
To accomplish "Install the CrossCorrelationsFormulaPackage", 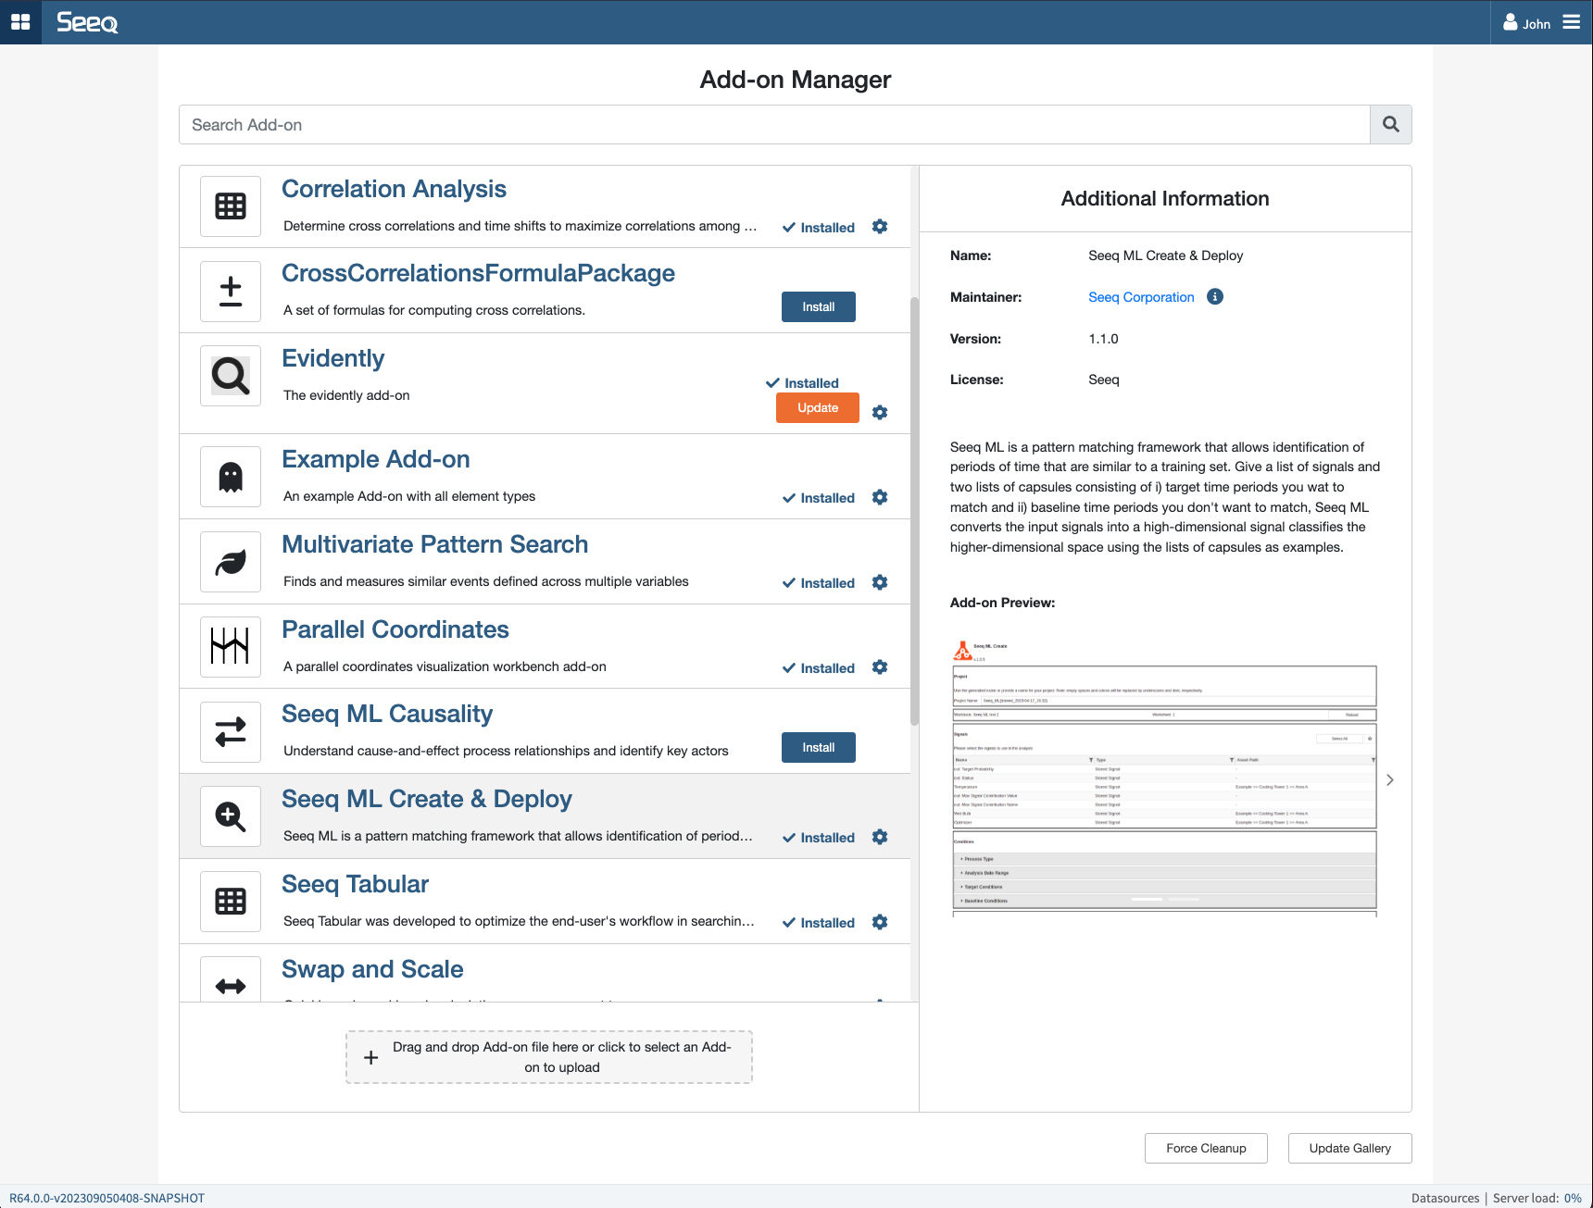I will (x=818, y=306).
